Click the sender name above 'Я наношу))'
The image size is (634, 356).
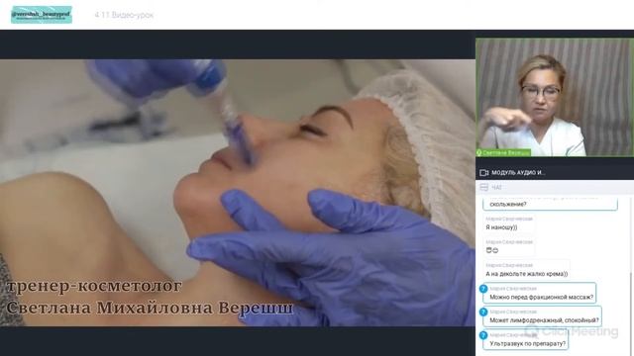tap(509, 219)
